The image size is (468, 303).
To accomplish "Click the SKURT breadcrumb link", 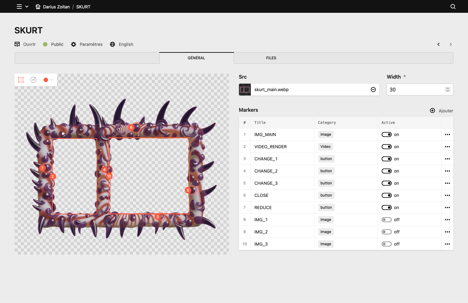I will tap(83, 7).
